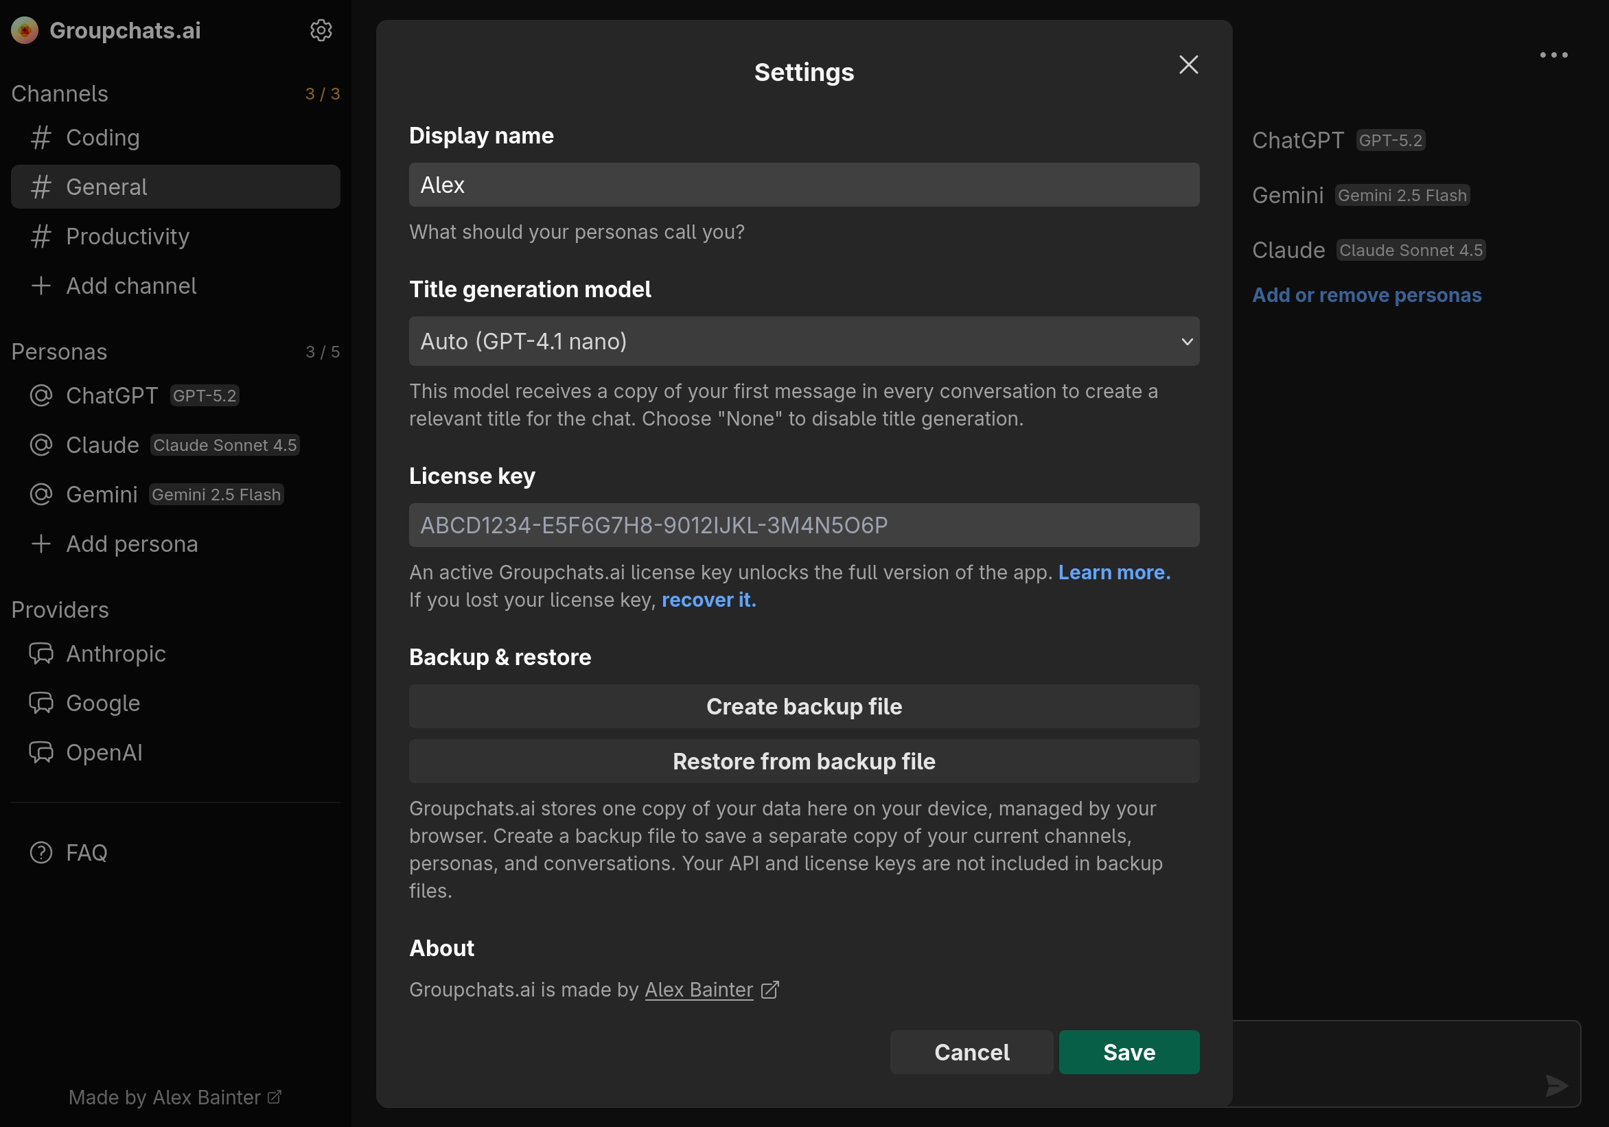Open settings via the sidebar gear icon
1609x1127 pixels.
[321, 30]
